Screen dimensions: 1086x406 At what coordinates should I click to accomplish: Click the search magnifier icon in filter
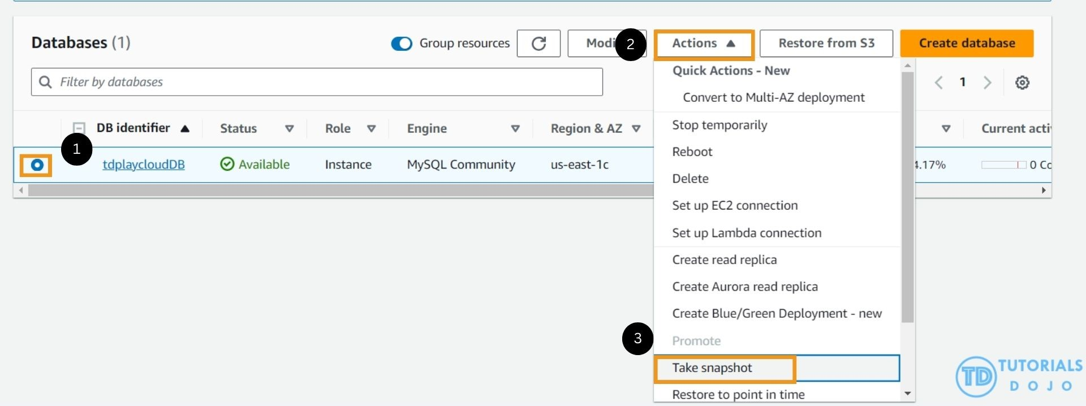[45, 82]
